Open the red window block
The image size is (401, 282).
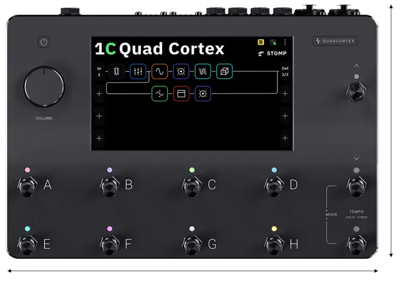click(x=181, y=94)
